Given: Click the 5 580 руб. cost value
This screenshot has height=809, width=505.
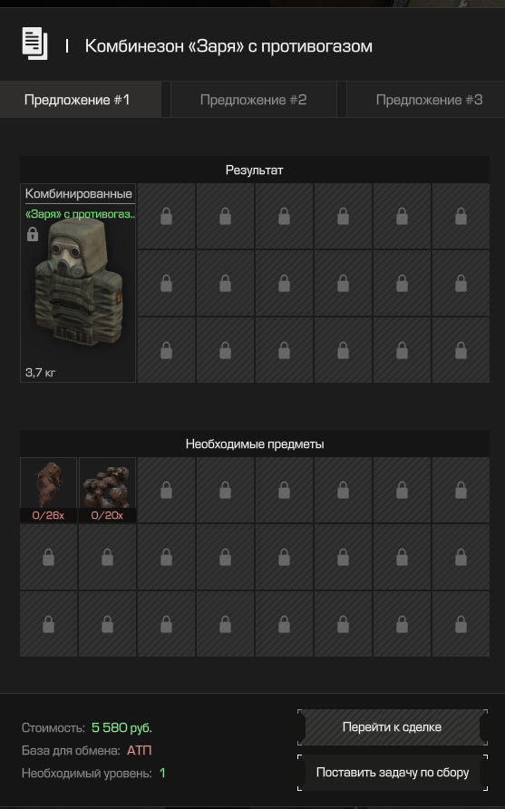Looking at the screenshot, I should click(x=121, y=727).
